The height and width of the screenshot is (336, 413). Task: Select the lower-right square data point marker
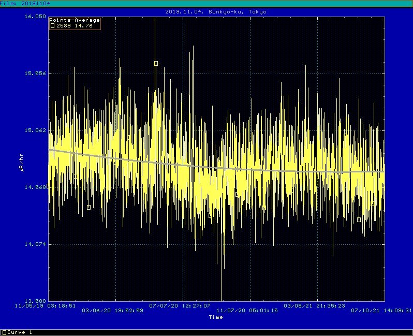coord(359,220)
